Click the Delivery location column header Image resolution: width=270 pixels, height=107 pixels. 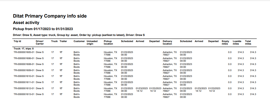click(x=168, y=43)
